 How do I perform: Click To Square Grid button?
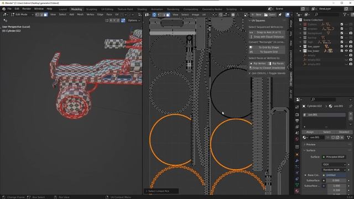tap(267, 52)
